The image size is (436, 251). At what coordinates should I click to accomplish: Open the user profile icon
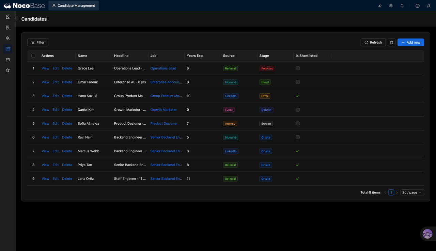coord(429,5)
